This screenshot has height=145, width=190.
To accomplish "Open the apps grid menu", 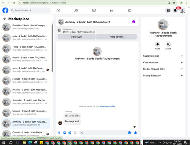I will (168, 10).
